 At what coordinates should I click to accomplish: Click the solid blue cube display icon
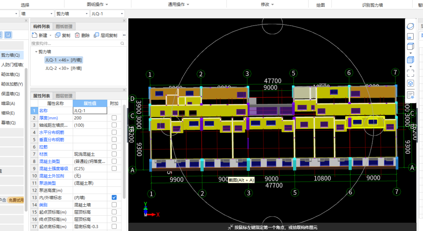[x=410, y=60]
